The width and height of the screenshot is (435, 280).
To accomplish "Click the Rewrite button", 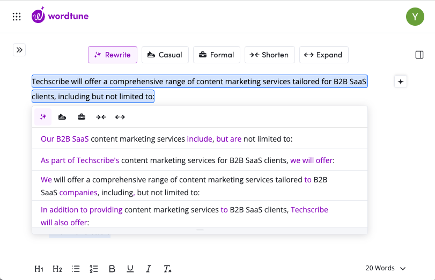I will (113, 55).
